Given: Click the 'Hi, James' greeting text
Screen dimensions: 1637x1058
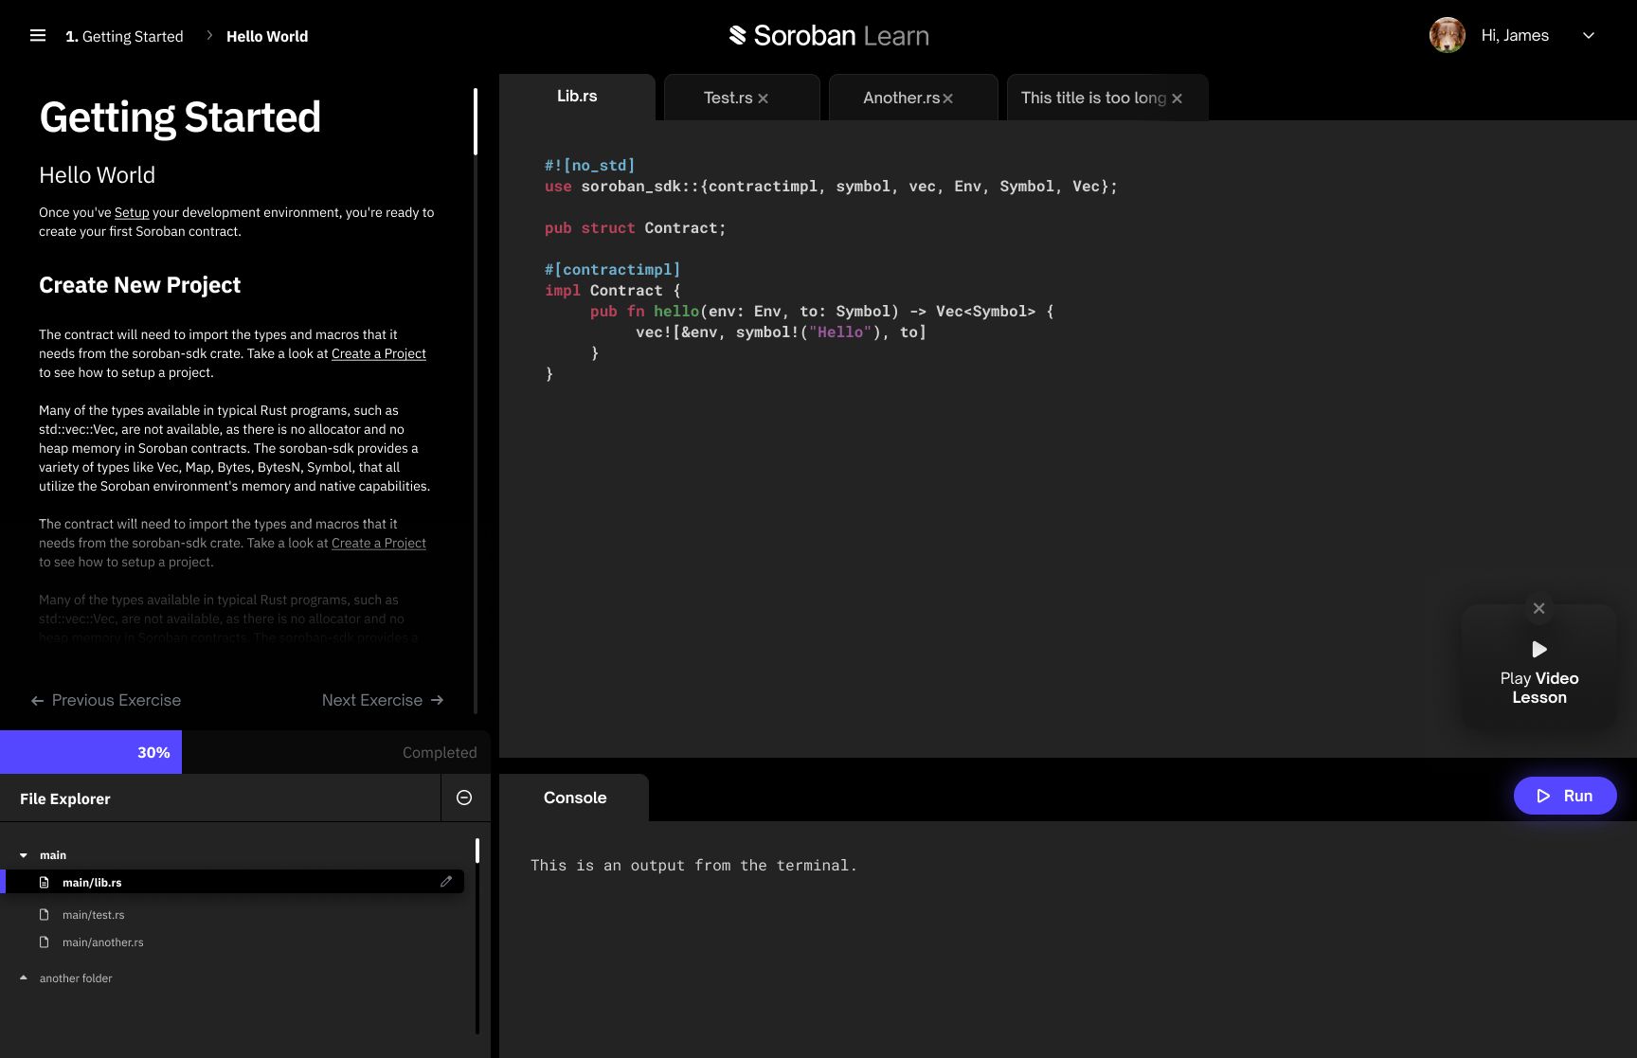Looking at the screenshot, I should point(1515,35).
